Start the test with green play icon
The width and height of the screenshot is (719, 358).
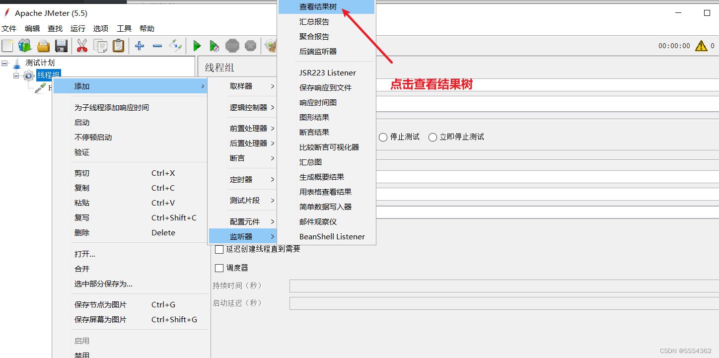[x=197, y=46]
